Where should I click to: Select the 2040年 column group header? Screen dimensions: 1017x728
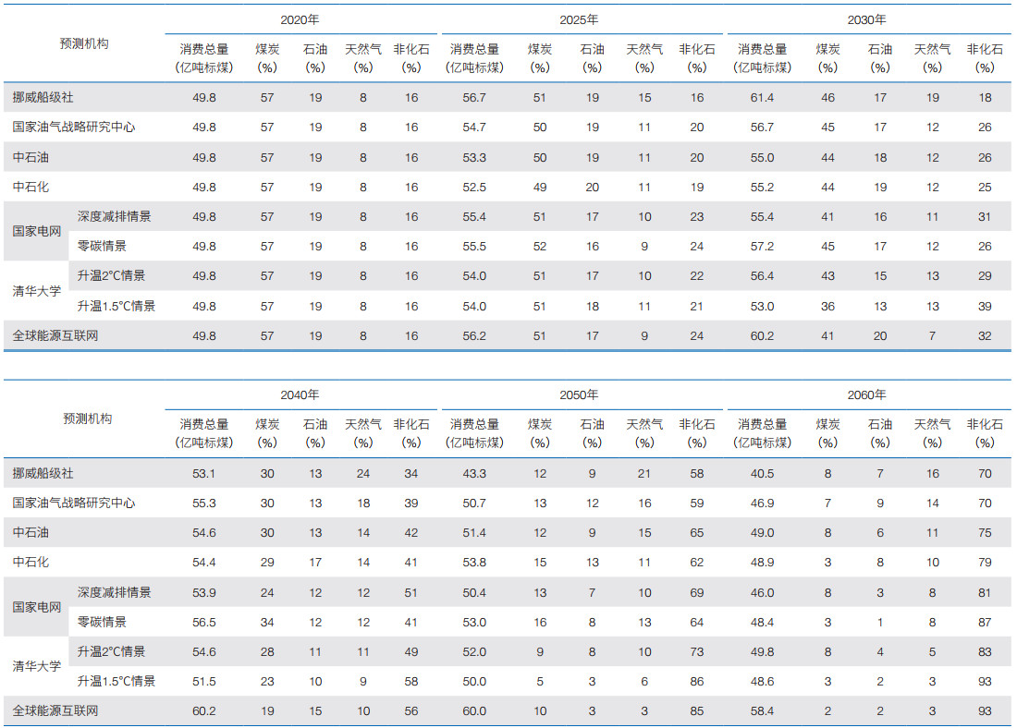pos(300,394)
